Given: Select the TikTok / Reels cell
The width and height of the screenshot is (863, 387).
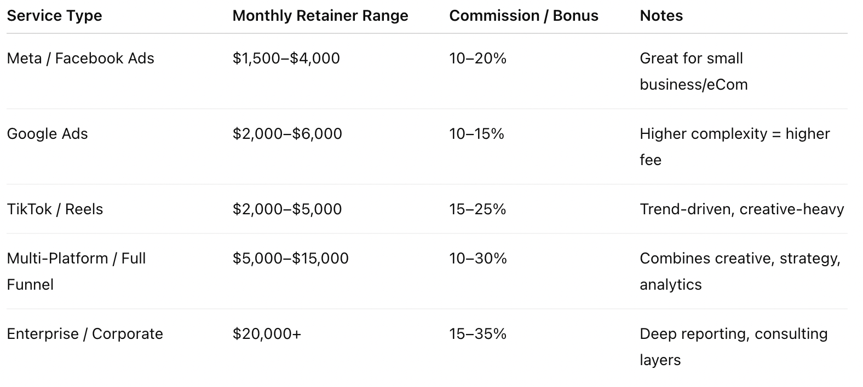Looking at the screenshot, I should (55, 209).
